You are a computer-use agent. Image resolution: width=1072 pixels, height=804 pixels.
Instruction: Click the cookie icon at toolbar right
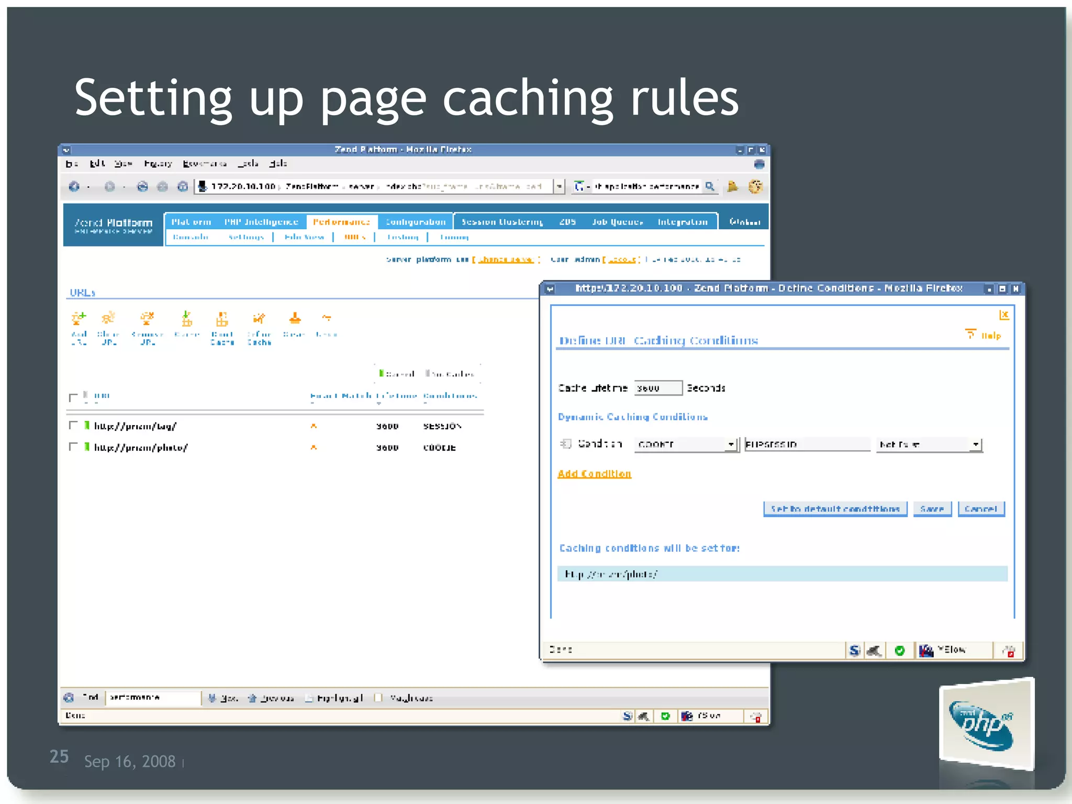click(x=755, y=186)
